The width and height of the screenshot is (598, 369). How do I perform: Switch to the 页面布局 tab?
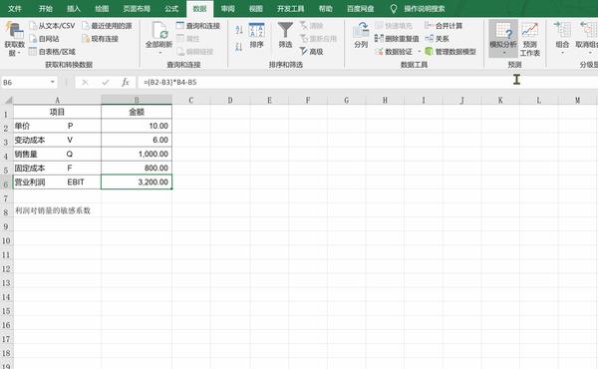[x=137, y=8]
